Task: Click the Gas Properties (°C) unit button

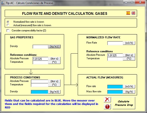Action: 54,62
